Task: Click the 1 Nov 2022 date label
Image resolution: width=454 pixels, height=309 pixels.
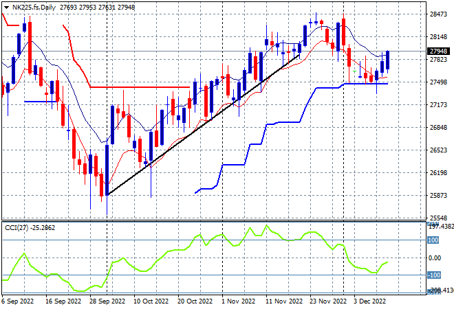Action: [x=238, y=301]
